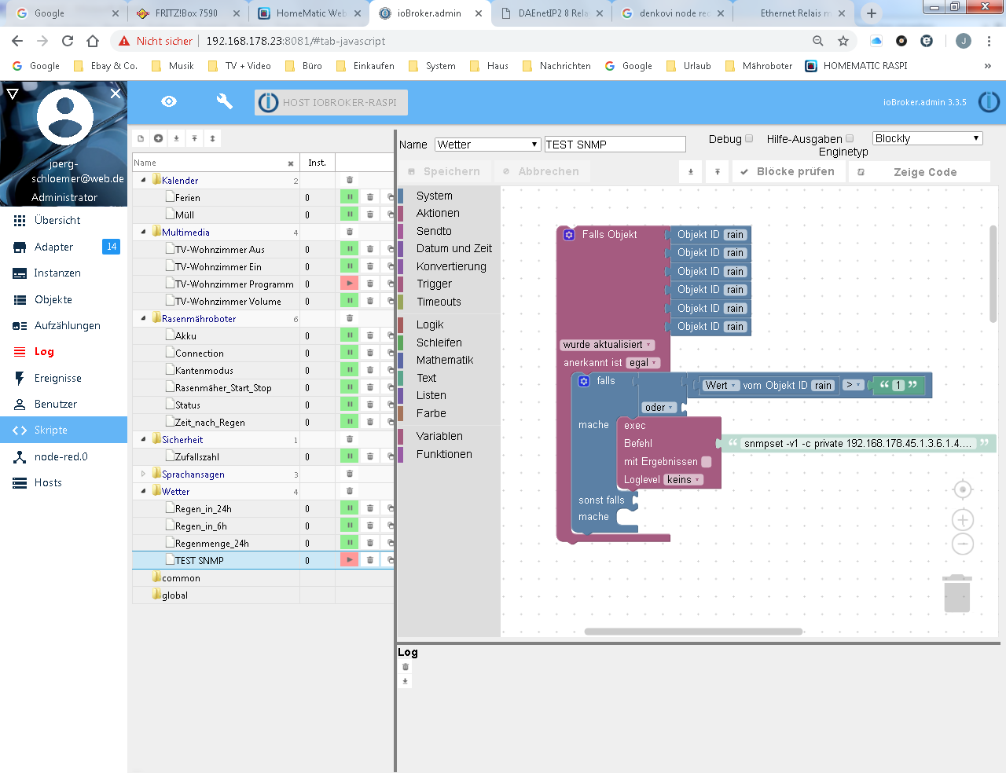Clear the log with trash icon

click(x=406, y=667)
